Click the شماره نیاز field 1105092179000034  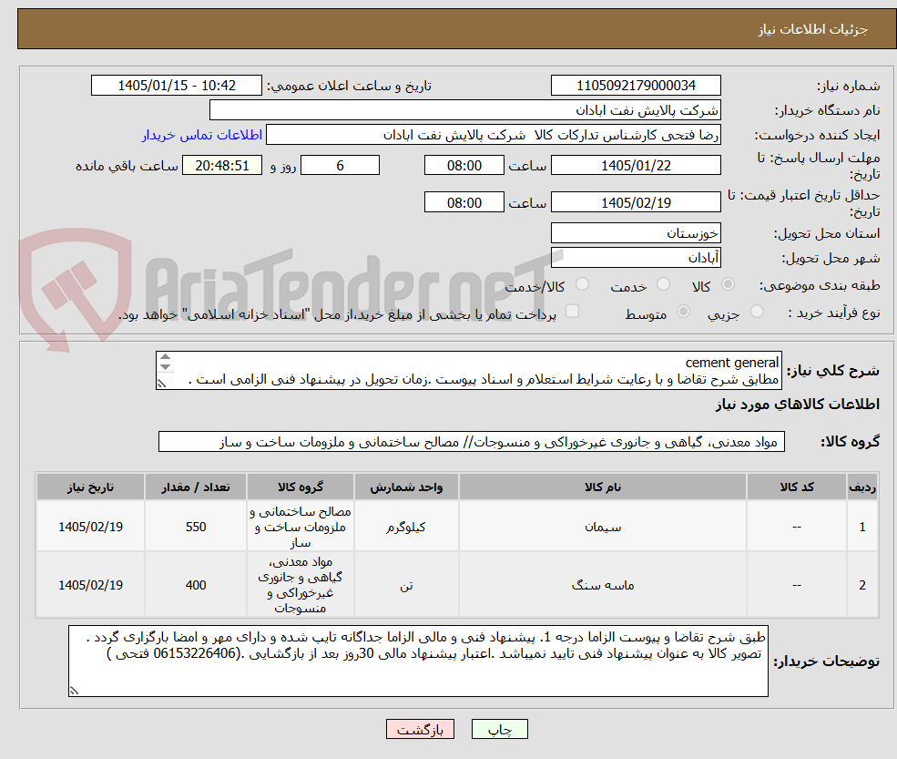[x=636, y=86]
